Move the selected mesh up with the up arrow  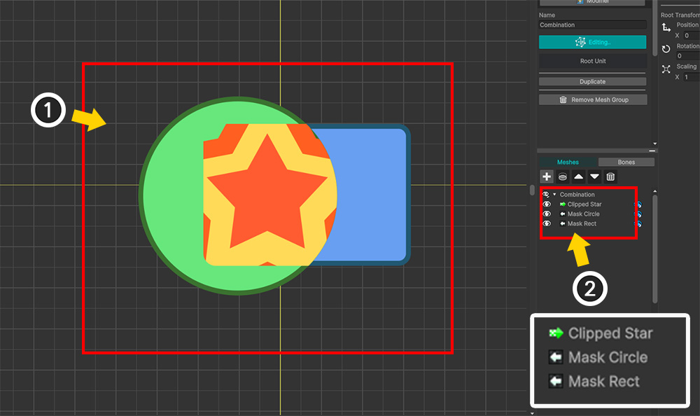click(579, 177)
